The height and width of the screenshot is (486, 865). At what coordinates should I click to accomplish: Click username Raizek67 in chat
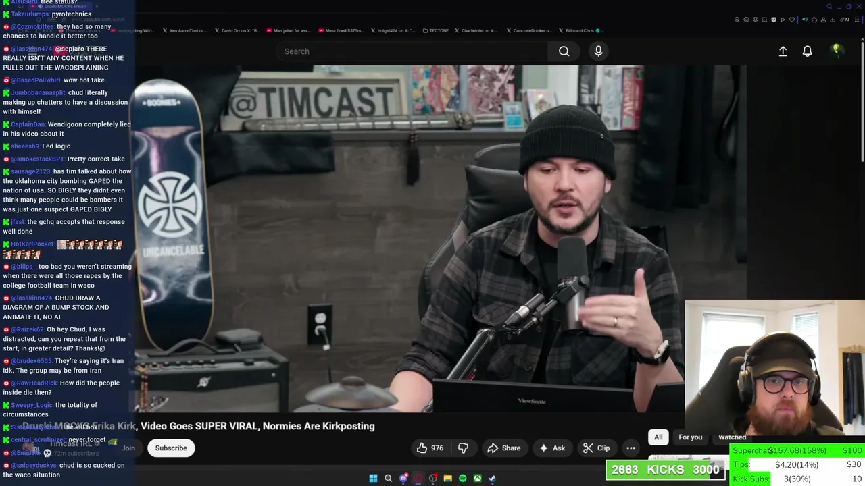pyautogui.click(x=27, y=329)
